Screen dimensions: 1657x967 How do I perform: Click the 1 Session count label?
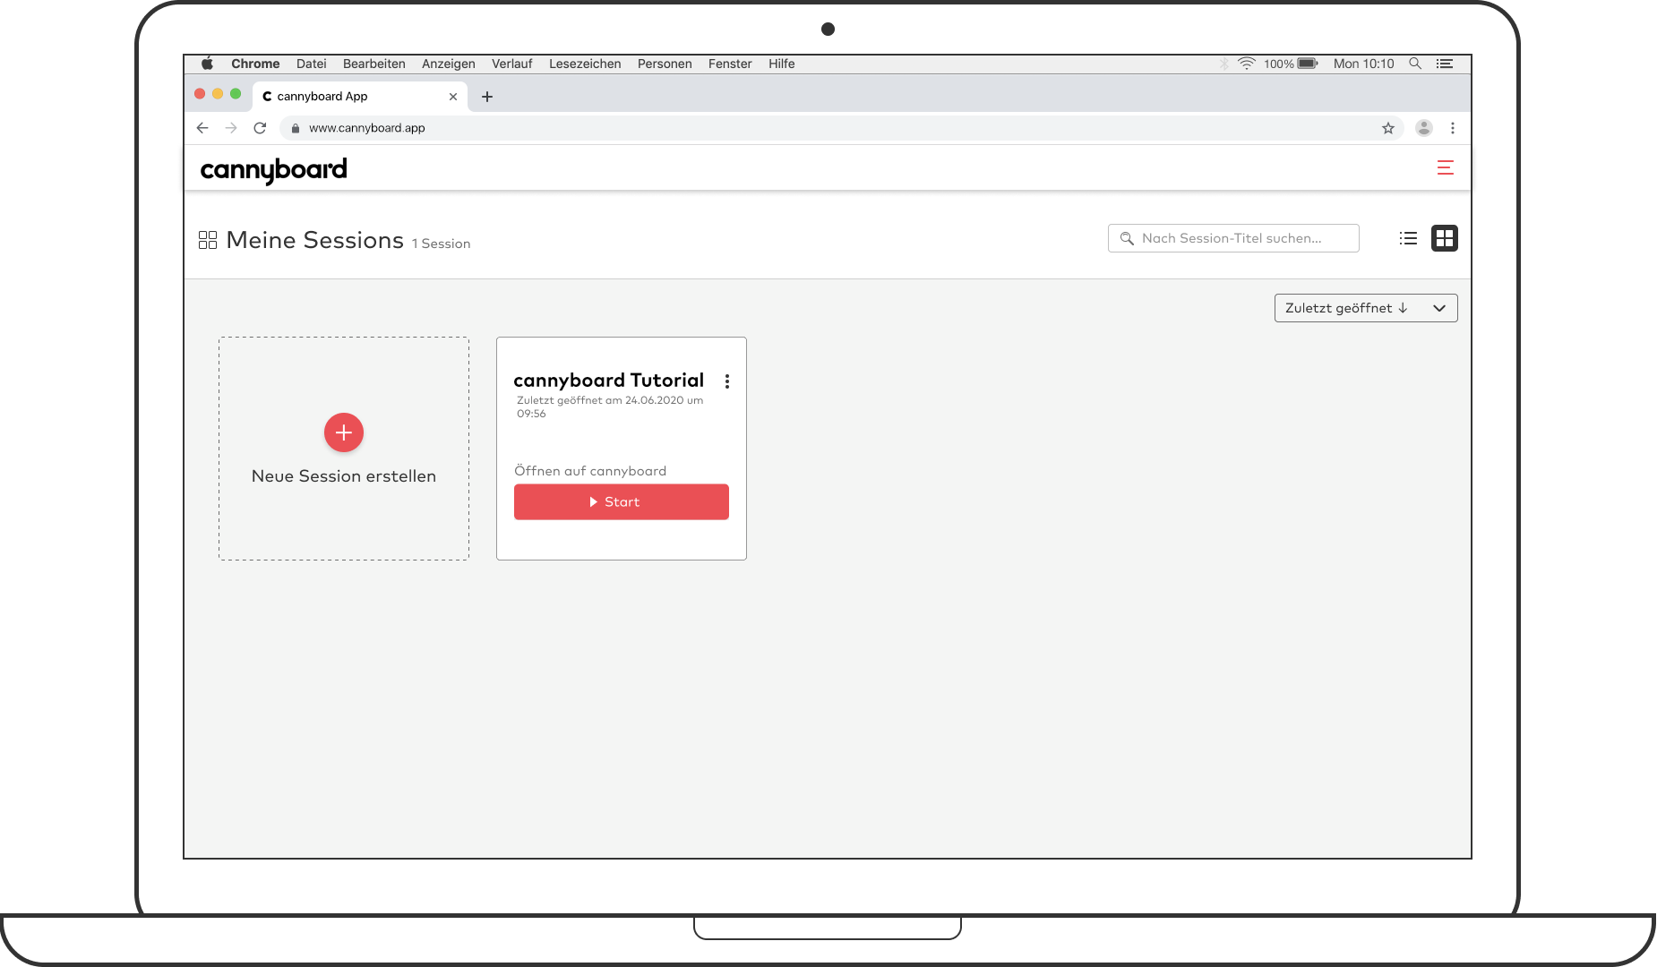(x=442, y=244)
